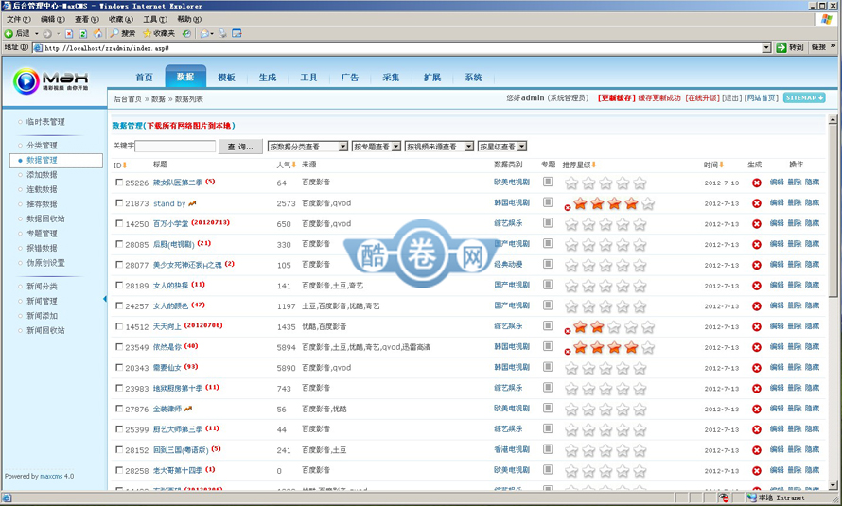842x506 pixels.
Task: Sort by popularity arrow in header
Action: (293, 165)
